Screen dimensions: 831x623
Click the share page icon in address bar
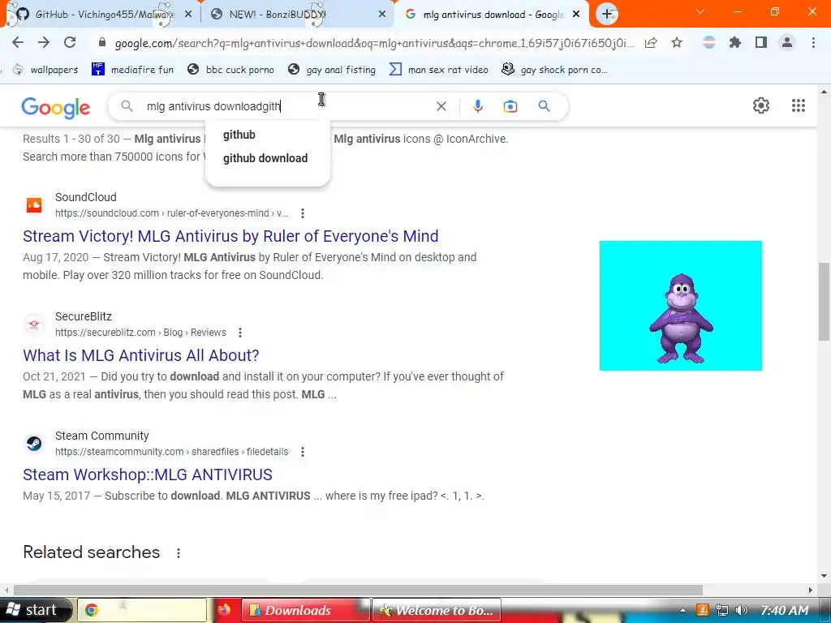click(x=652, y=43)
